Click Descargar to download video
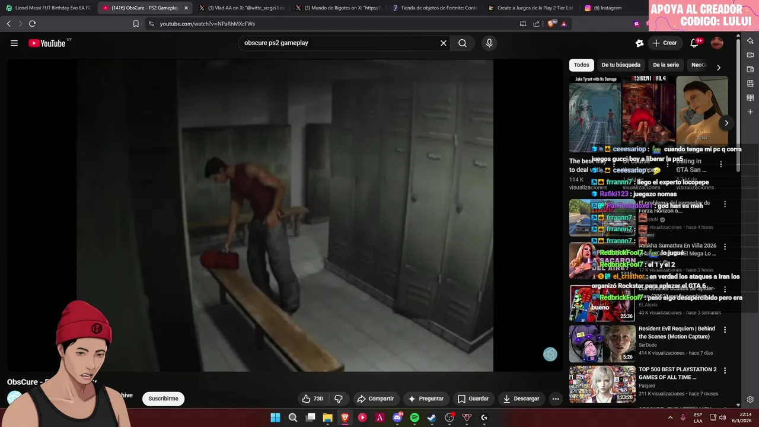 pyautogui.click(x=521, y=399)
